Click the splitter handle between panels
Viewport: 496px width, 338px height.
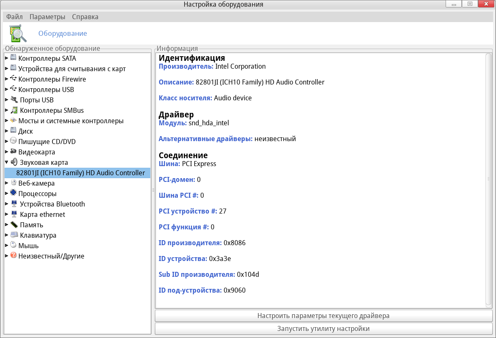[x=153, y=190]
